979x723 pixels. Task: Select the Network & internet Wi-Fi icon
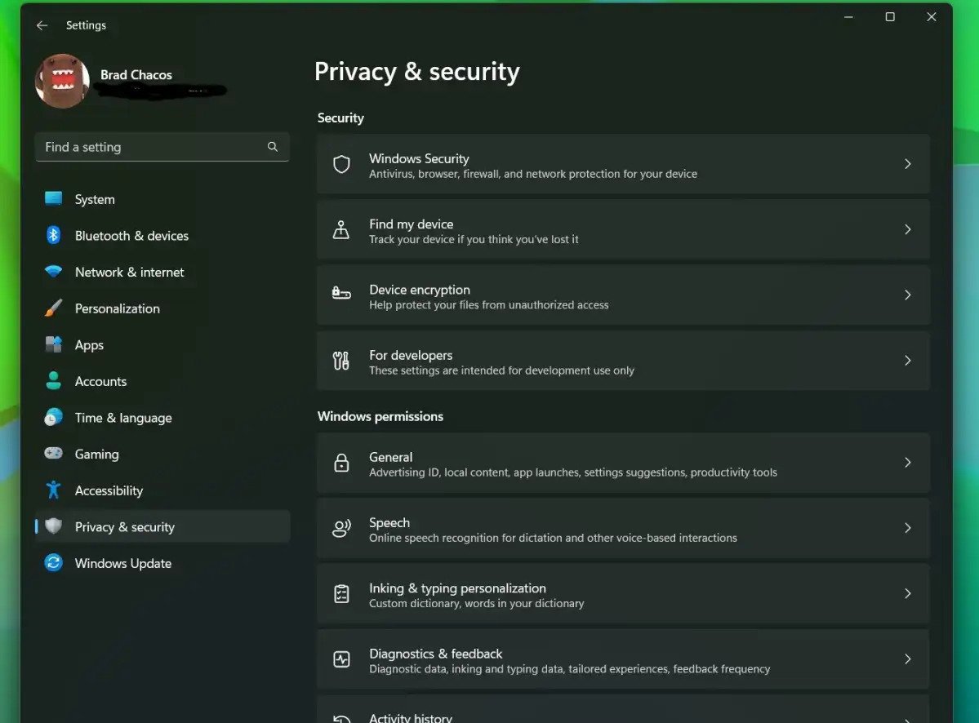coord(53,272)
